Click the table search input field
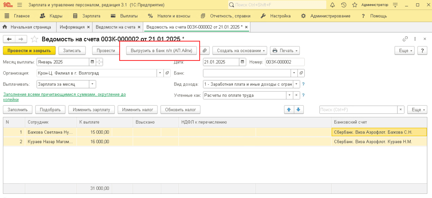 click(358, 110)
